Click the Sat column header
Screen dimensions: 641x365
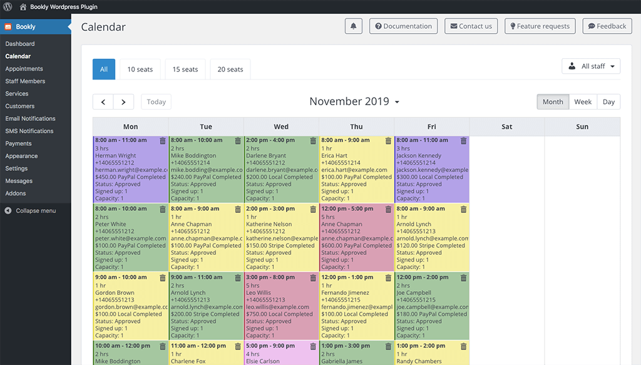coord(507,126)
